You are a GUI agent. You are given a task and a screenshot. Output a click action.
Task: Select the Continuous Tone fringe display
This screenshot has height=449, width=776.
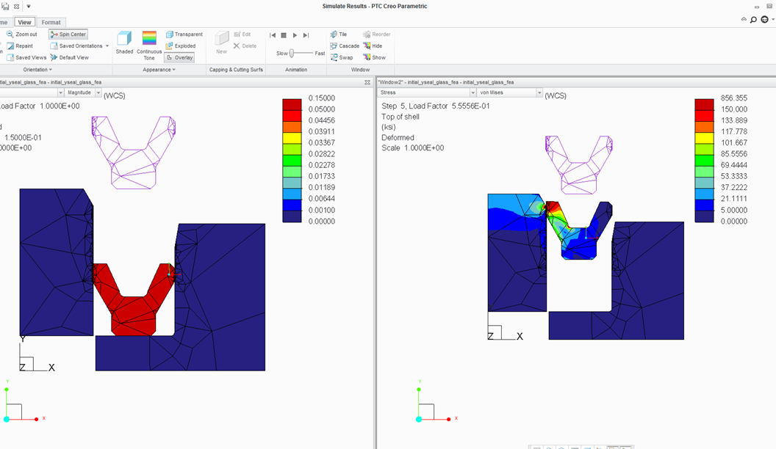click(149, 45)
